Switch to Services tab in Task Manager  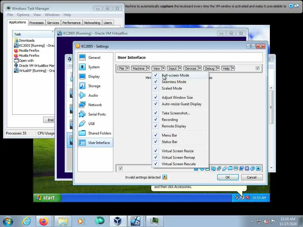53,23
